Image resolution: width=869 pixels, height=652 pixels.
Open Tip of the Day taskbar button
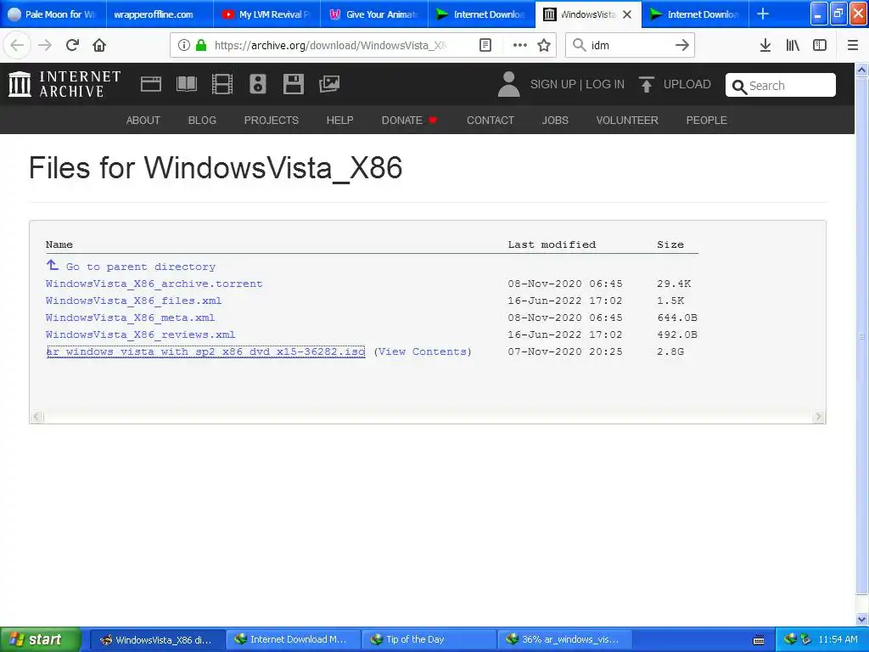coord(429,640)
